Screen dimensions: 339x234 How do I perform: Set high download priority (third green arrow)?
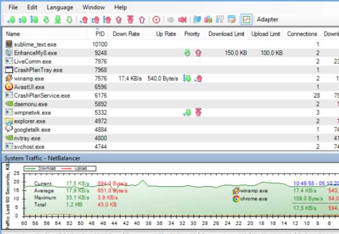tap(34, 20)
